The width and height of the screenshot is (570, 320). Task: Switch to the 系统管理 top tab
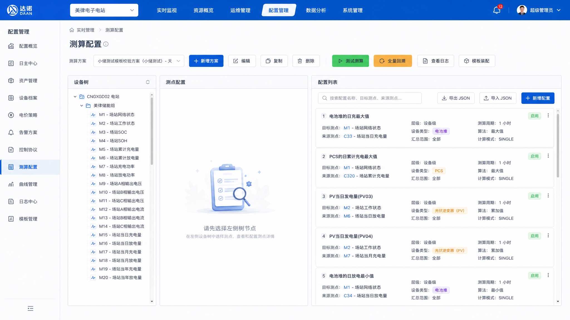[353, 10]
